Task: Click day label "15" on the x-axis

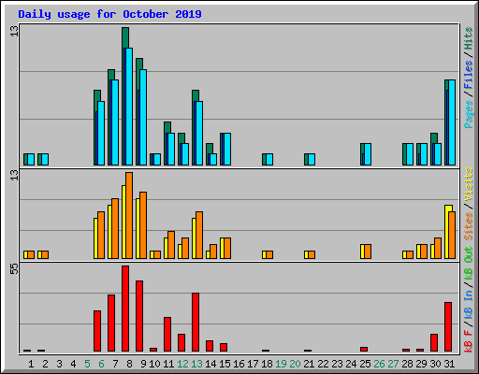Action: click(225, 364)
